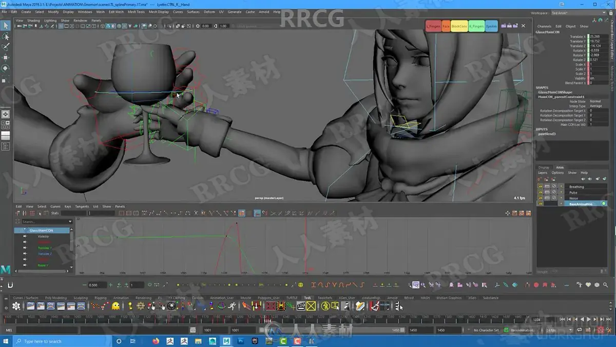Screen dimensions: 616x347
Task: Pick the Lasso select tool
Action: coord(6,37)
